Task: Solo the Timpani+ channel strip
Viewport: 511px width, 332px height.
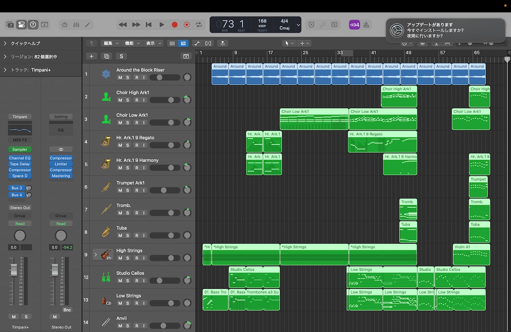Action: [26, 317]
